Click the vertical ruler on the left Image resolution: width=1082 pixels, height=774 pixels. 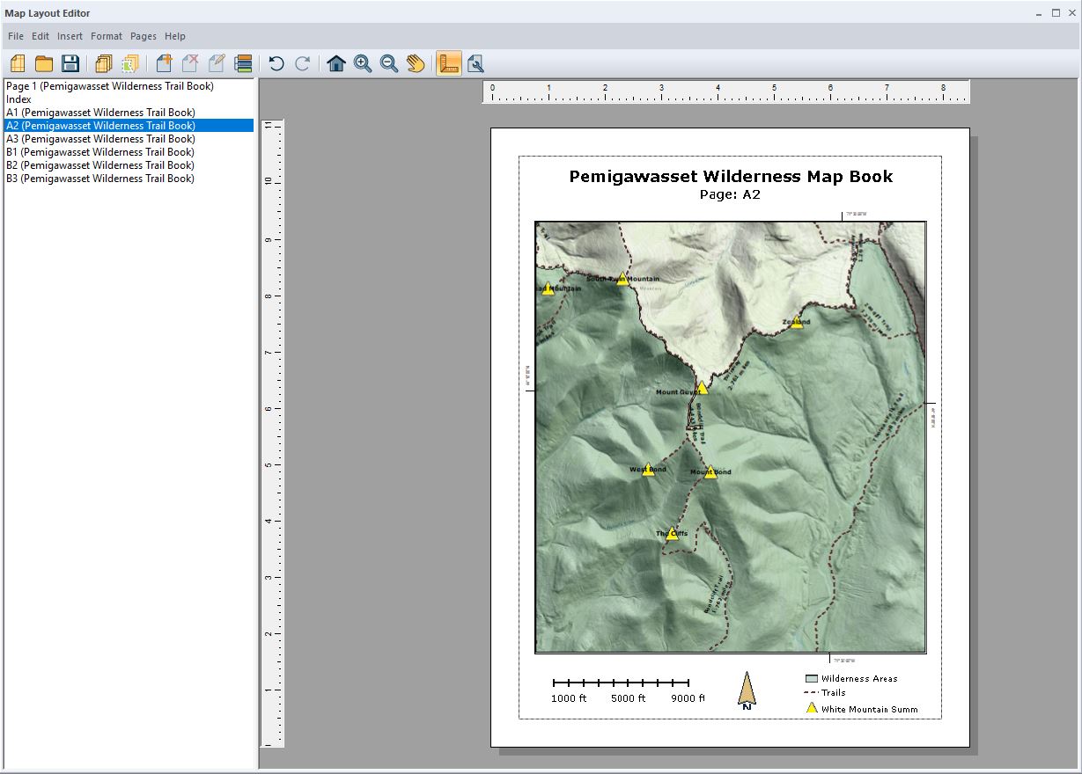pos(272,433)
